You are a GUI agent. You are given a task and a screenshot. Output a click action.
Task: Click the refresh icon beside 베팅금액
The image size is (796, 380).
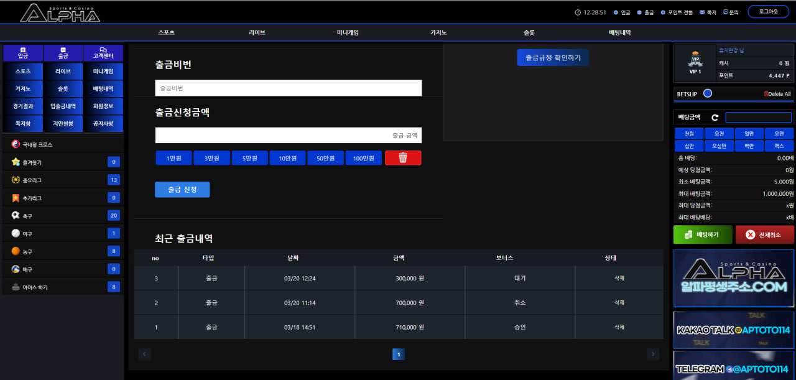[x=715, y=117]
